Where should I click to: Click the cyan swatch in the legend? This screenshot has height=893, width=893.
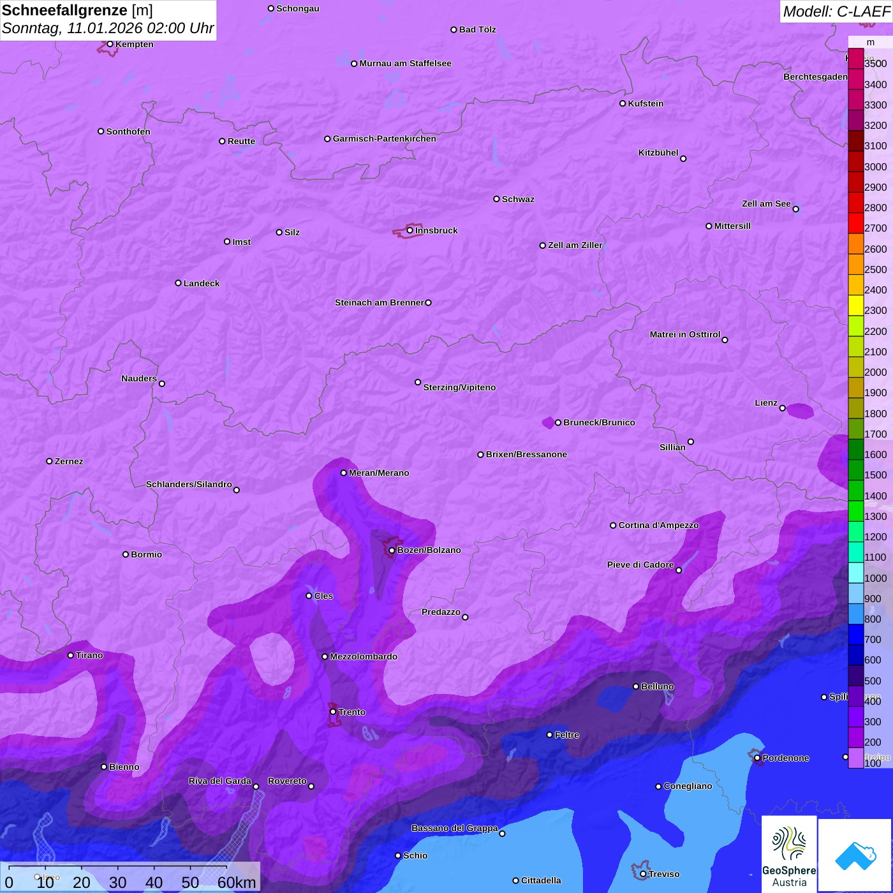856,572
